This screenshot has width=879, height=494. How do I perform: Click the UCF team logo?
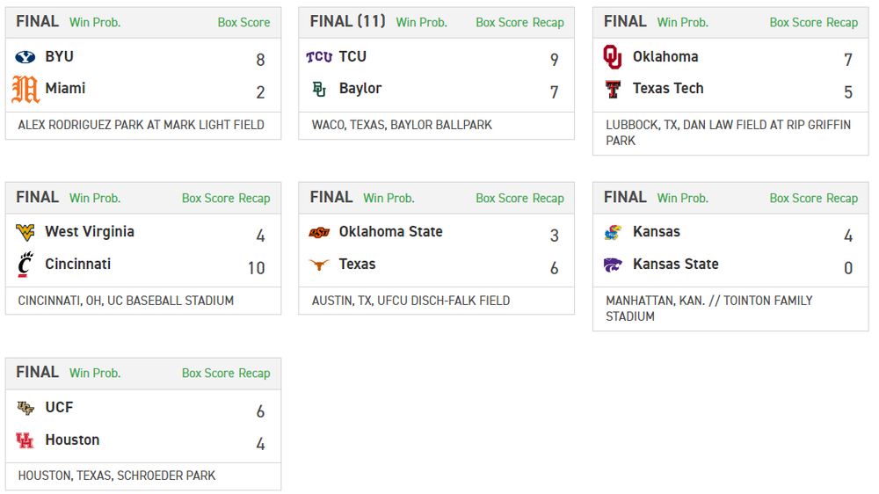25,408
